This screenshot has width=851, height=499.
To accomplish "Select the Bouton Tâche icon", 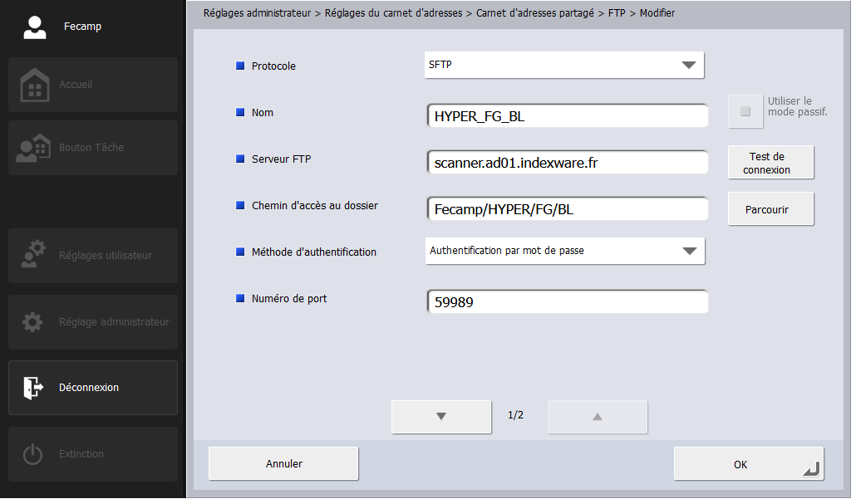I will [34, 148].
